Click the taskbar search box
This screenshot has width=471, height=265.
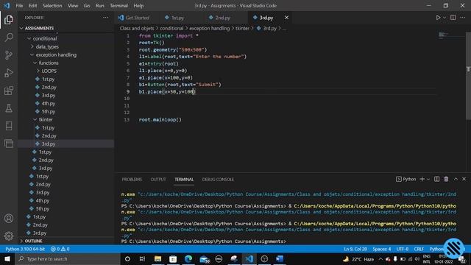click(x=68, y=258)
